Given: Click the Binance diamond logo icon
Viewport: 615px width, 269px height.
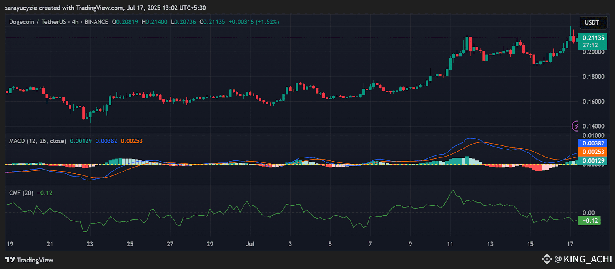Looking at the screenshot, I should pyautogui.click(x=547, y=259).
